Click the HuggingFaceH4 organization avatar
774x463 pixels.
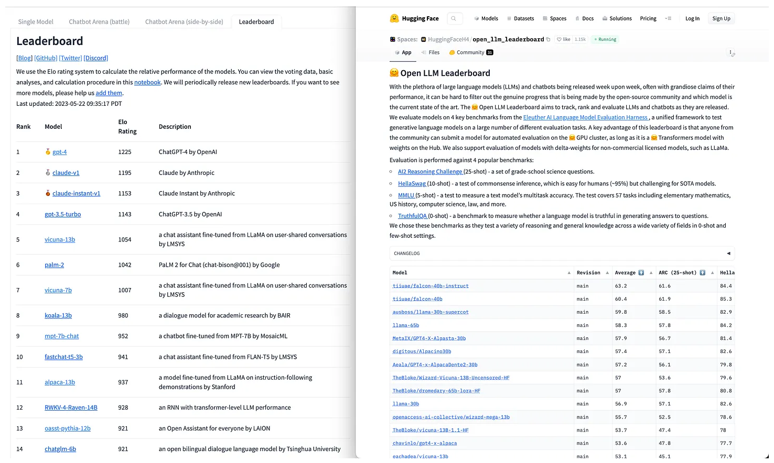pyautogui.click(x=424, y=39)
